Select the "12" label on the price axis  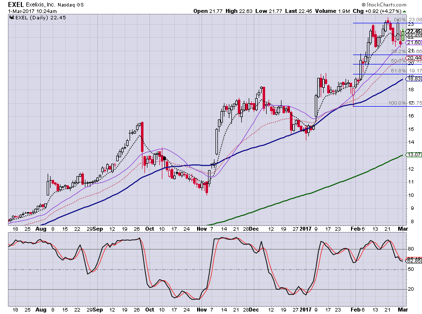(411, 169)
